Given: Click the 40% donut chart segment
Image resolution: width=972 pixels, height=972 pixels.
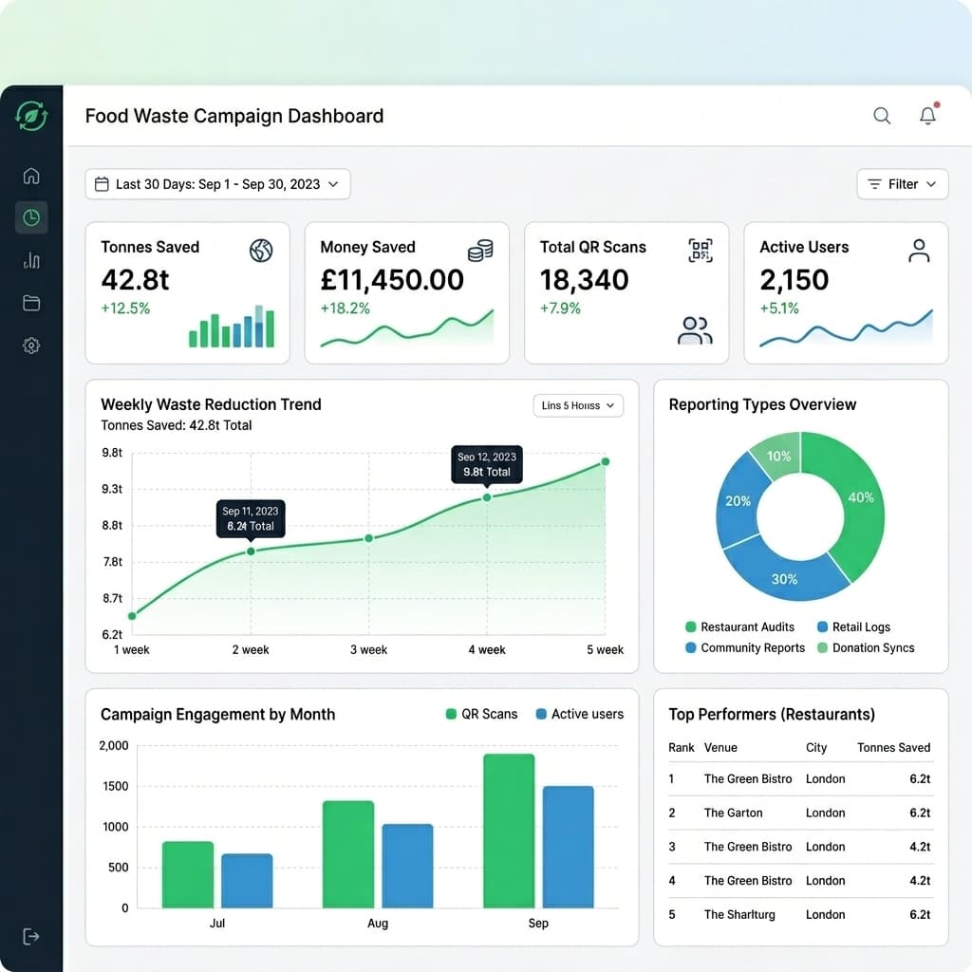Looking at the screenshot, I should tap(862, 497).
